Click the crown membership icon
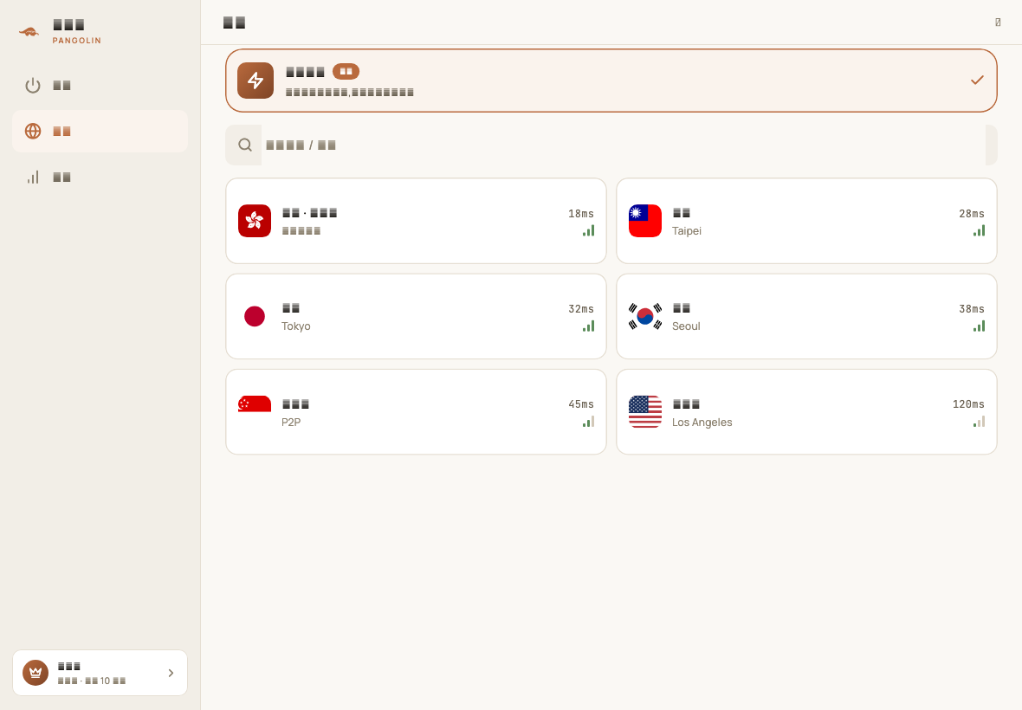 coord(36,673)
